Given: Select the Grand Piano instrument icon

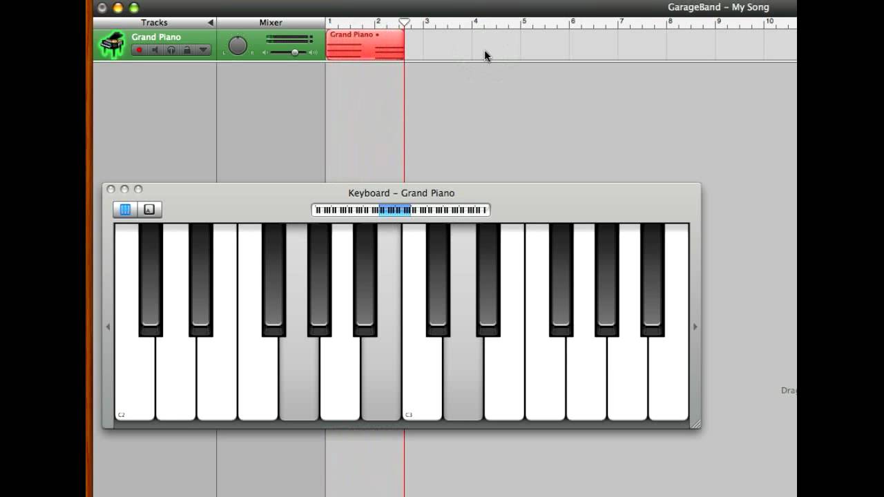Looking at the screenshot, I should (112, 45).
